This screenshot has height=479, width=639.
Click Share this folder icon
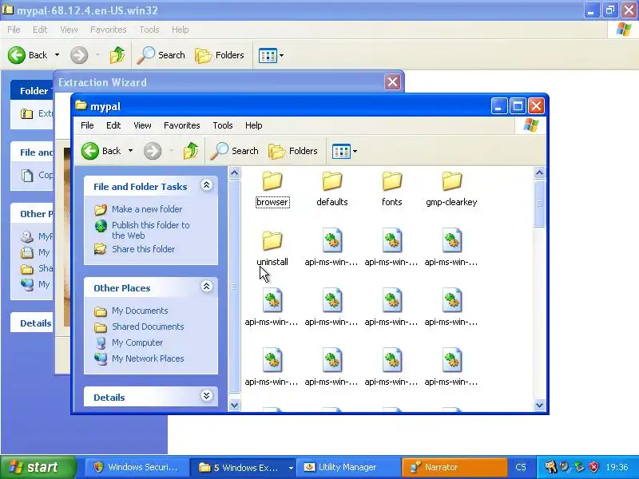[x=101, y=249]
